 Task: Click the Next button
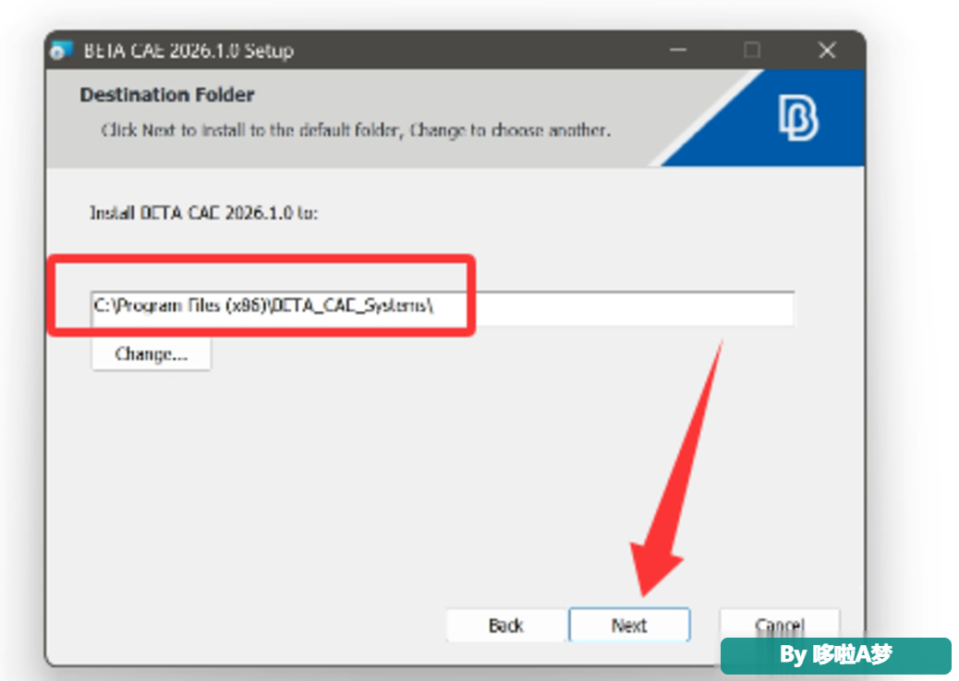point(629,625)
